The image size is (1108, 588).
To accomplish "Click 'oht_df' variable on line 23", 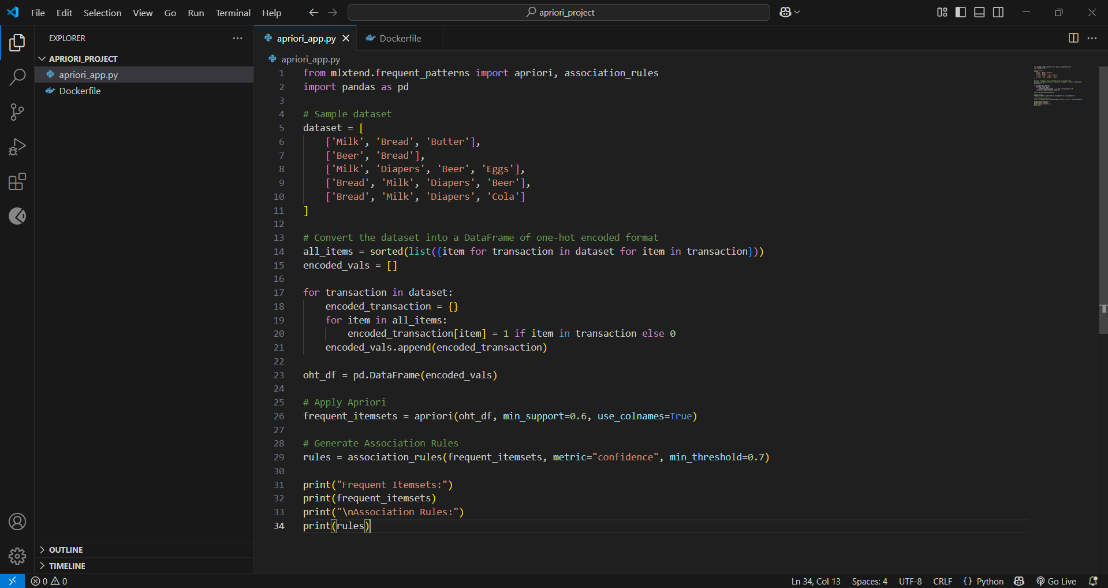I will click(x=319, y=375).
